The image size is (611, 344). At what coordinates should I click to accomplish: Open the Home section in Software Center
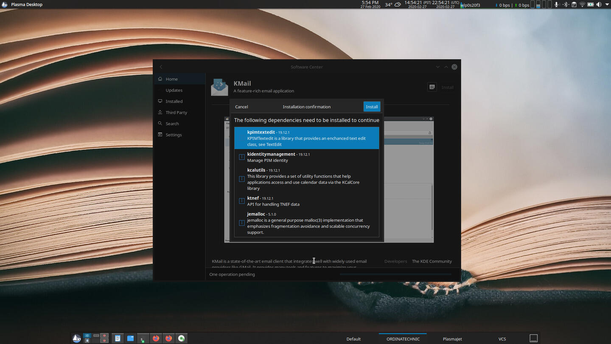click(x=179, y=79)
